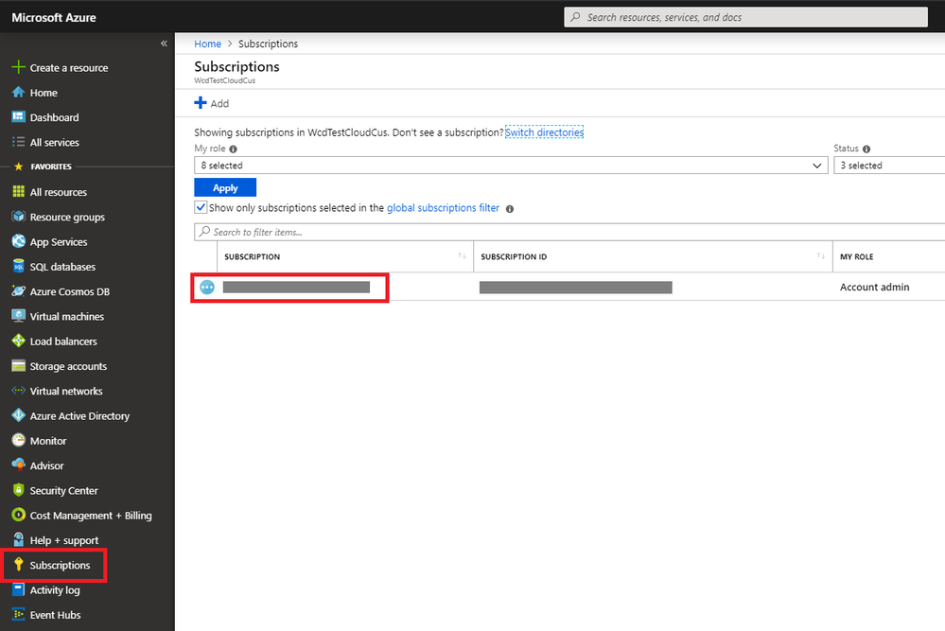Select Virtual machines in sidebar
945x631 pixels.
click(x=67, y=316)
